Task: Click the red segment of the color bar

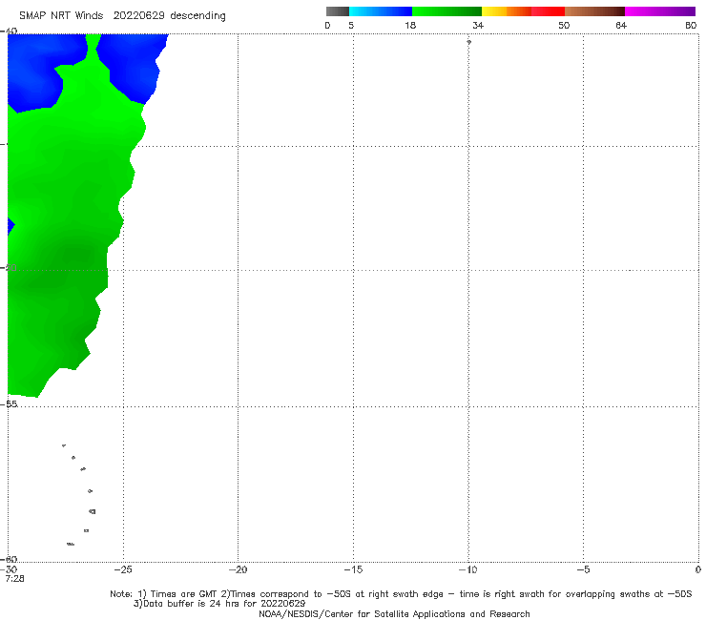Action: tap(548, 11)
